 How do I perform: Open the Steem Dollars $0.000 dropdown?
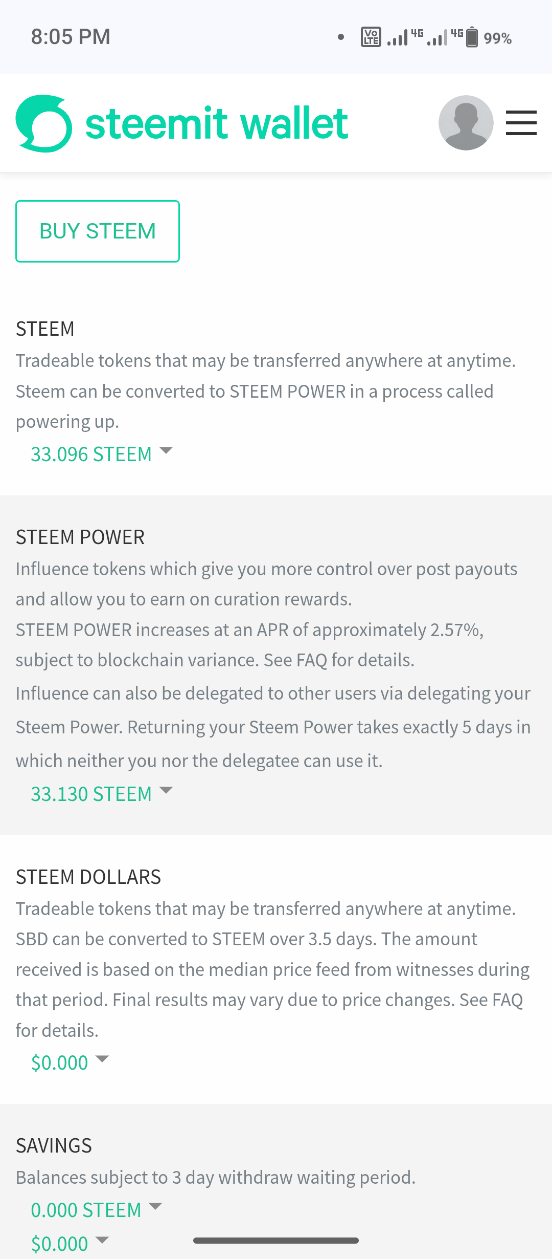click(x=60, y=1063)
